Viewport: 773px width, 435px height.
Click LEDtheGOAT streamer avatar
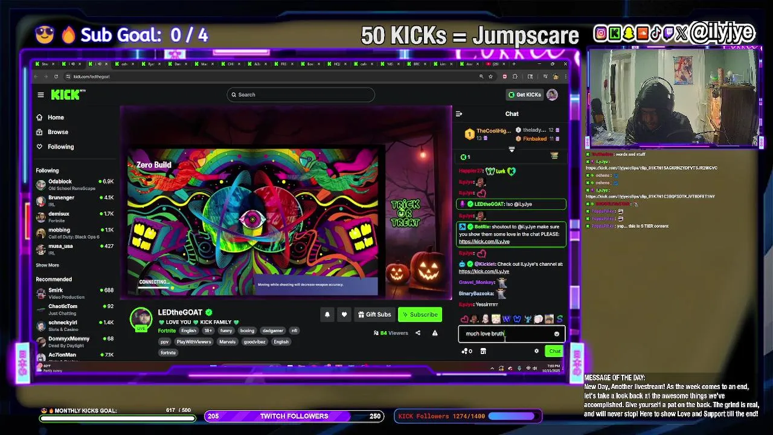[x=141, y=319]
